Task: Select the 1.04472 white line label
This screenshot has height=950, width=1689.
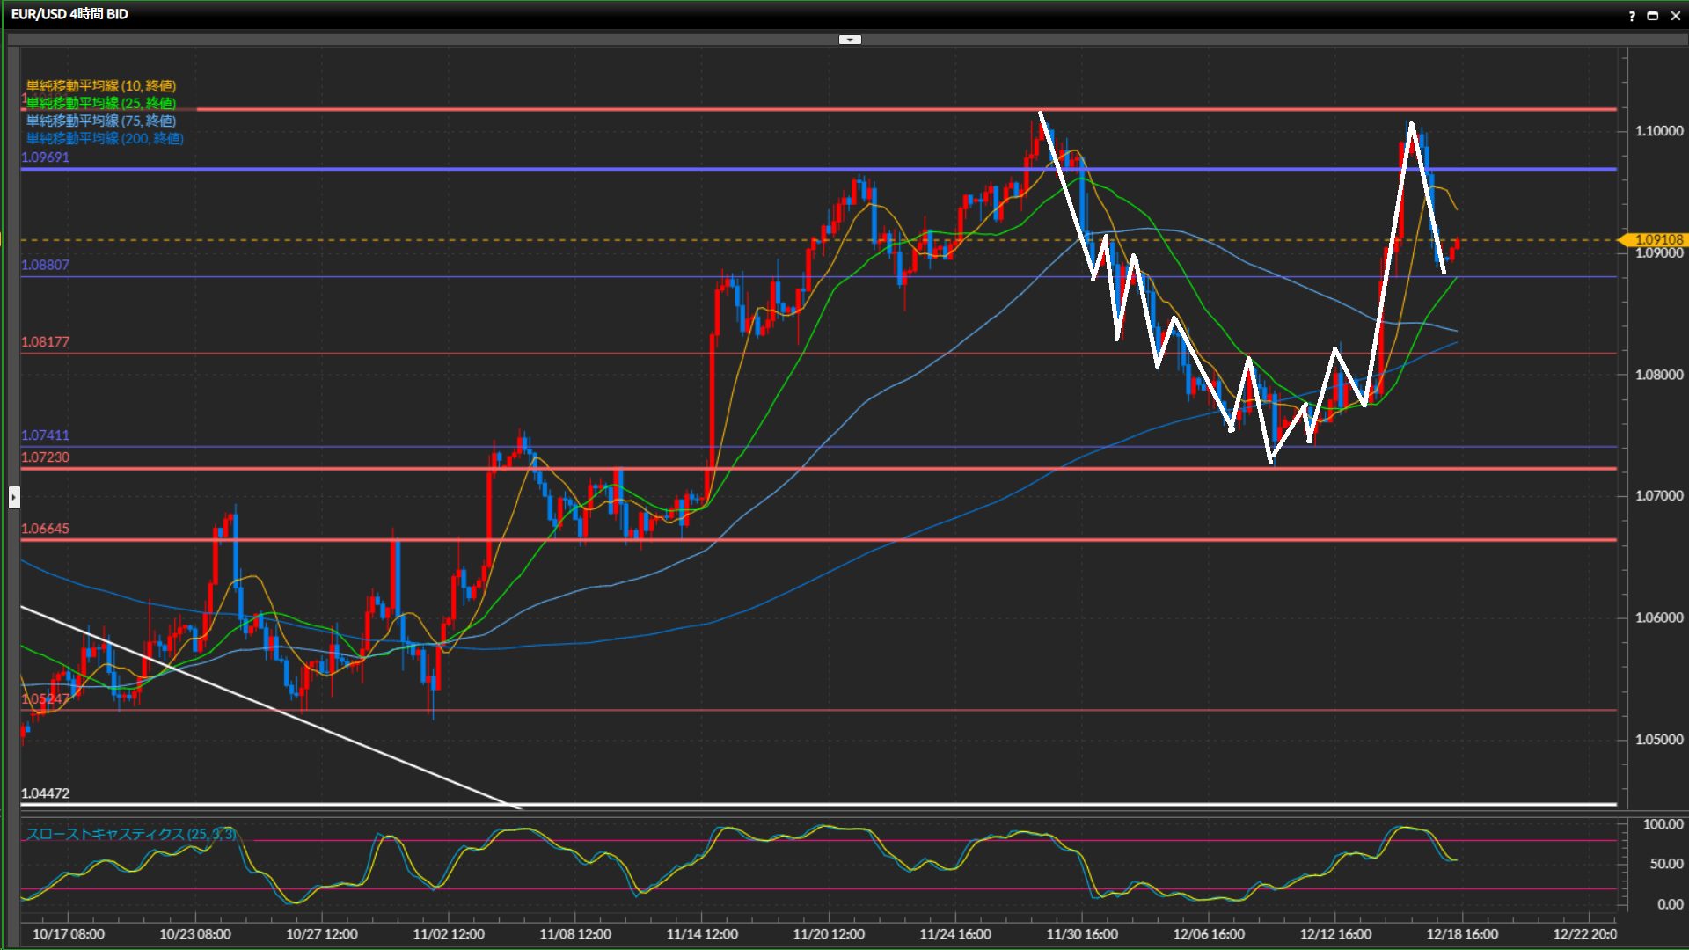Action: point(45,793)
